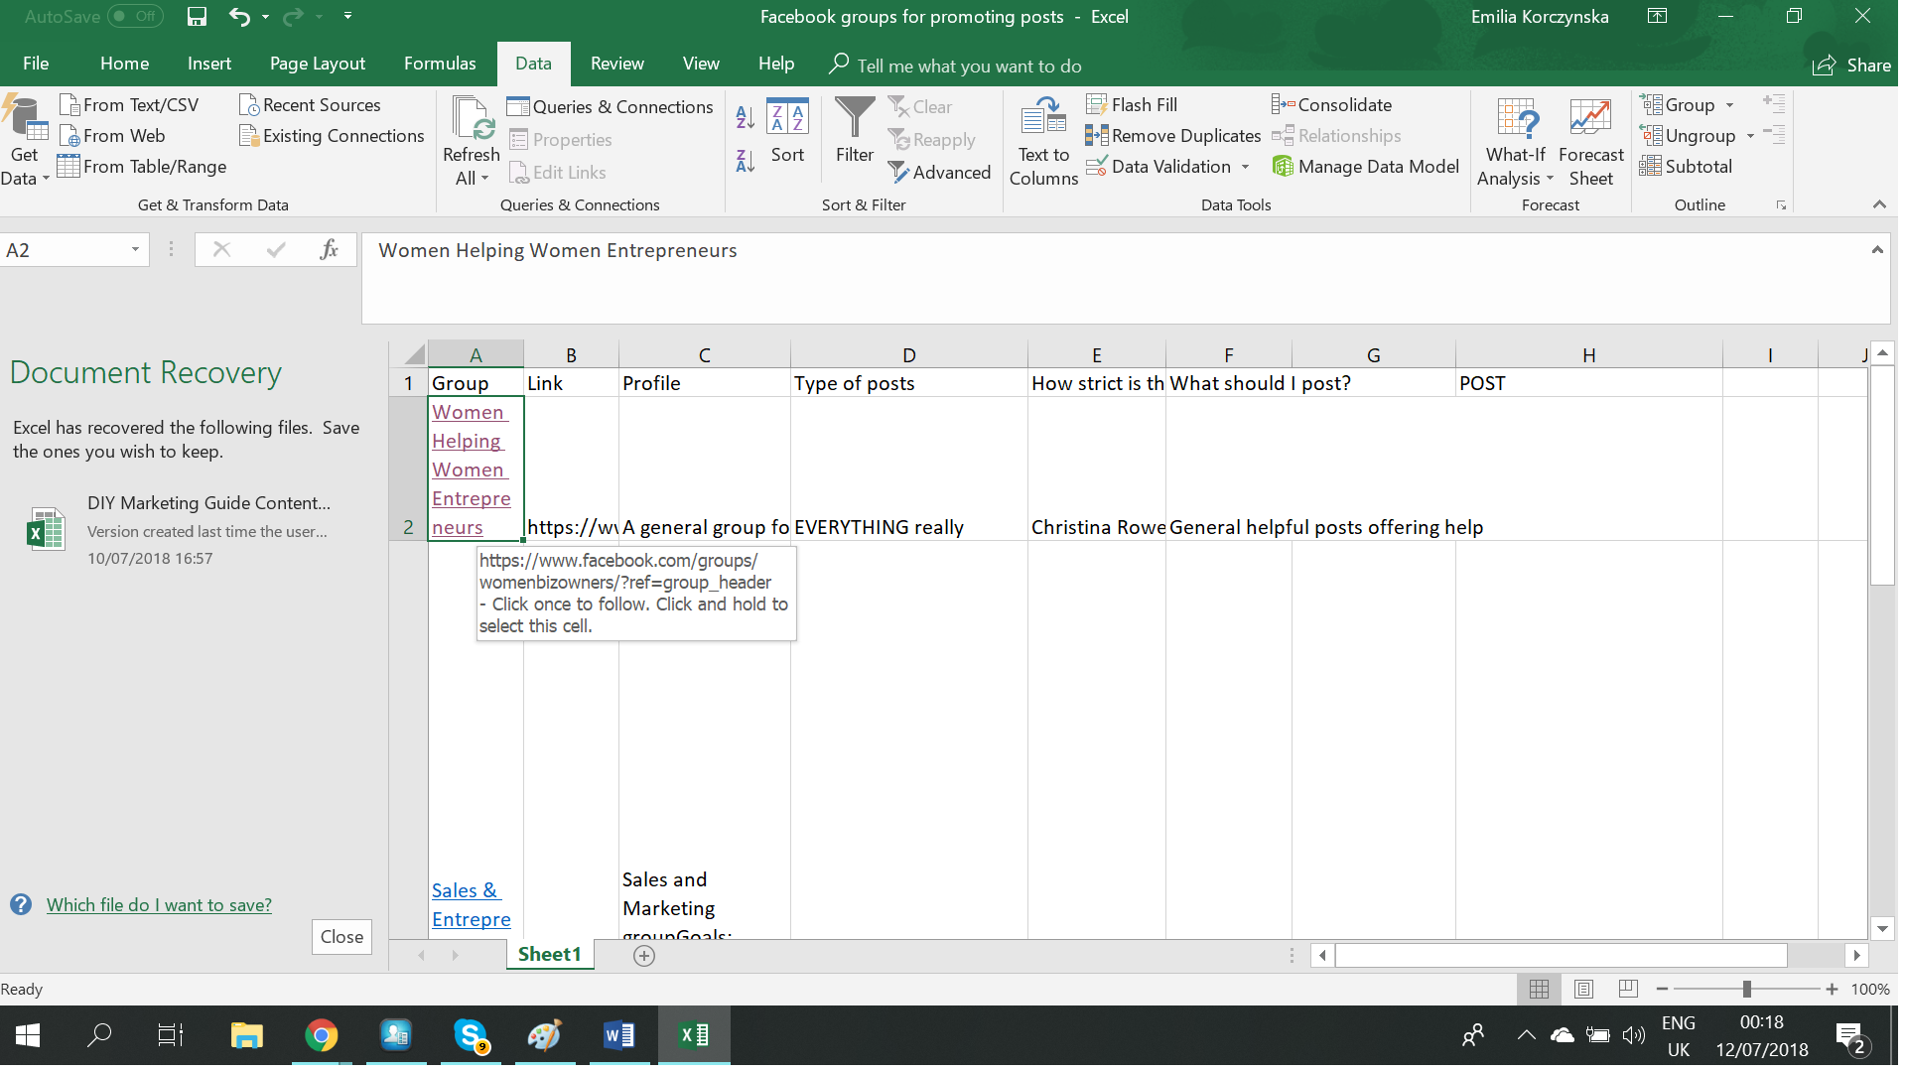Screen dimensions: 1906x1072
Task: Toggle the AutoSave switch
Action: [x=135, y=17]
